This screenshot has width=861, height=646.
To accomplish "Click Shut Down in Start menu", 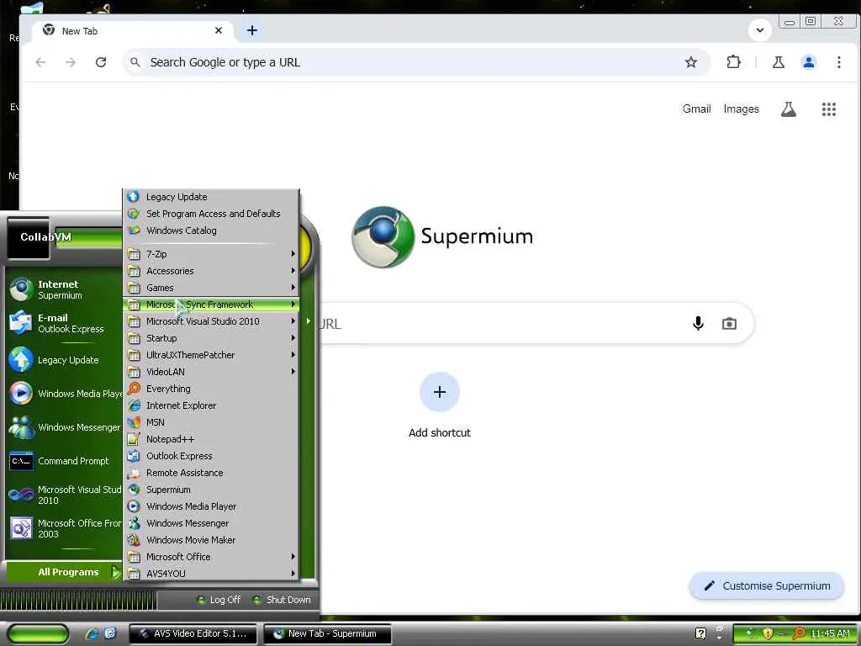I will pos(282,600).
